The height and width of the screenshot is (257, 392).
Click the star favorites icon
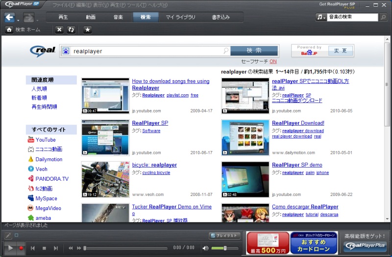point(88,30)
